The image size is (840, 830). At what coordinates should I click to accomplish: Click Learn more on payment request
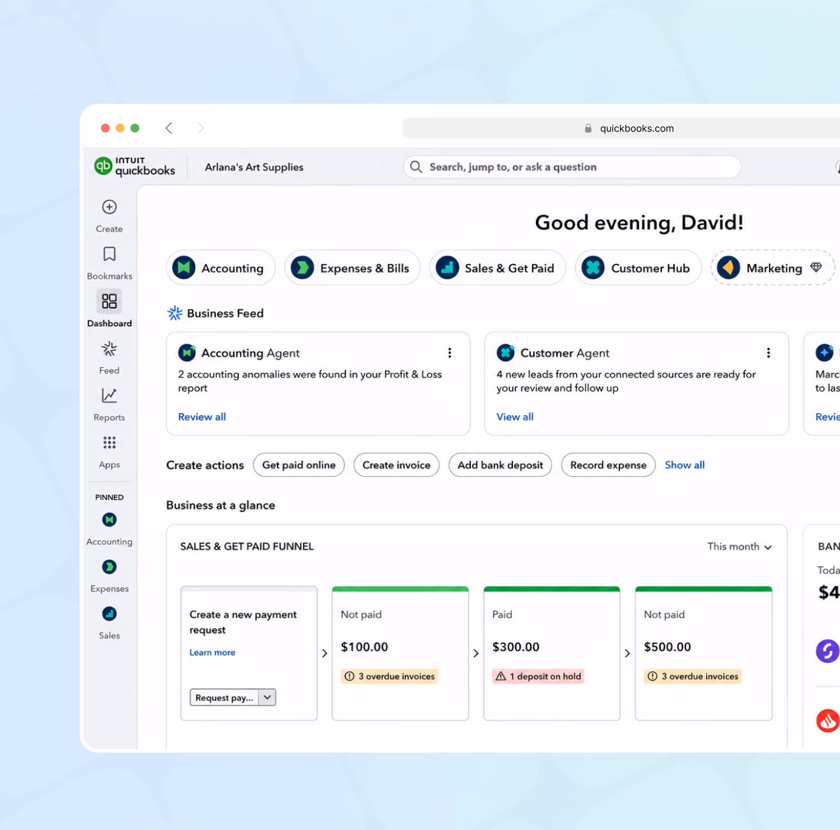212,652
